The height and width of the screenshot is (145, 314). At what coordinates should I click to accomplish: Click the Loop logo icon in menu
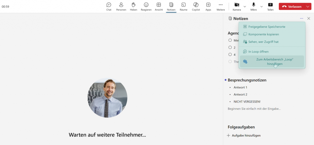(x=245, y=52)
